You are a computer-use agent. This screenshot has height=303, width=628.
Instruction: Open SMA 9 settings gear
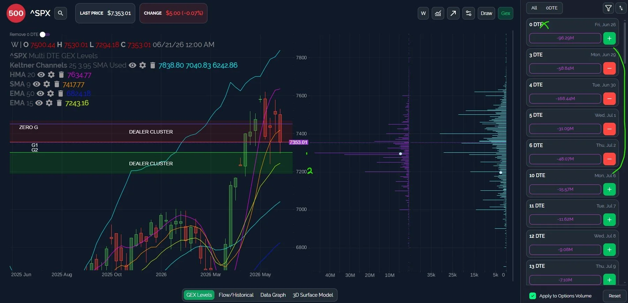[47, 84]
